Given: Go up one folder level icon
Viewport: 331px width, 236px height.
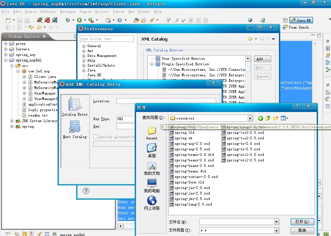Looking at the screenshot, I should [x=268, y=118].
